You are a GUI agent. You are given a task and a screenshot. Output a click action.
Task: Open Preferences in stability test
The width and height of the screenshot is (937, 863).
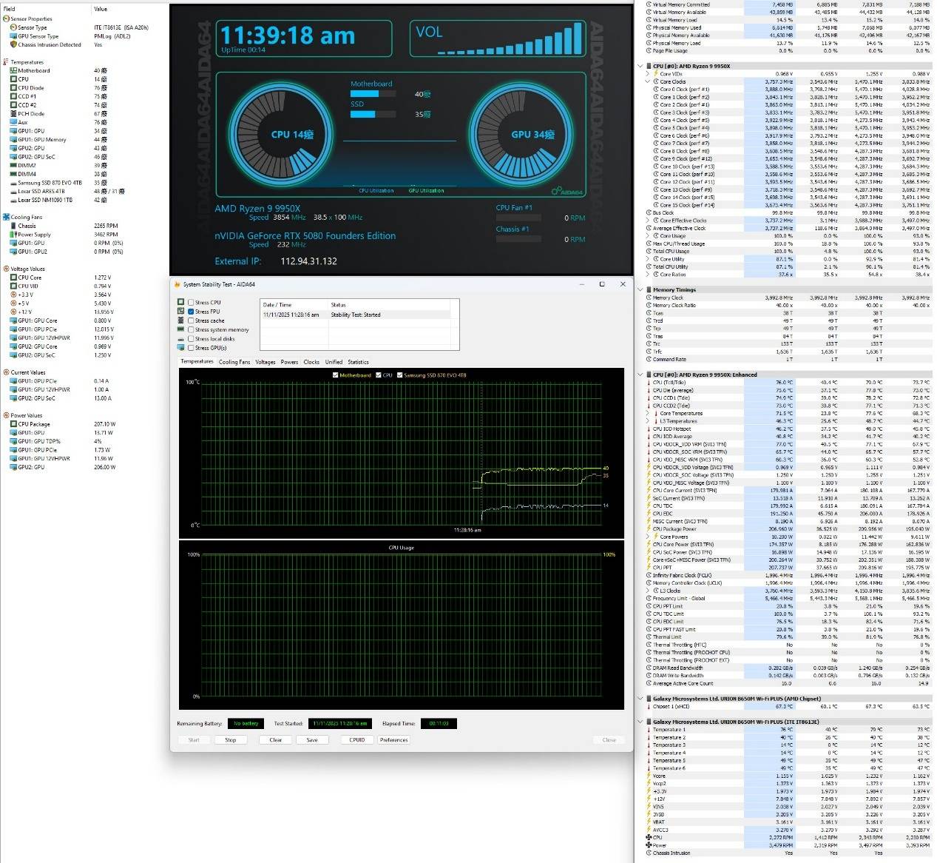click(393, 739)
